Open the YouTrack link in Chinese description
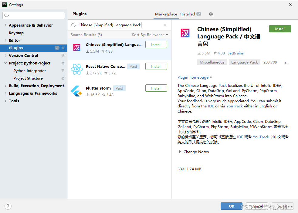 (x=261, y=137)
